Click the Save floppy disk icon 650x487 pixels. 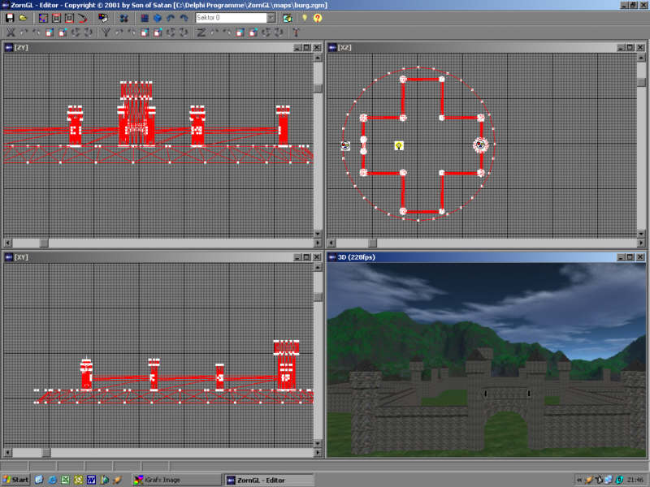coord(10,17)
